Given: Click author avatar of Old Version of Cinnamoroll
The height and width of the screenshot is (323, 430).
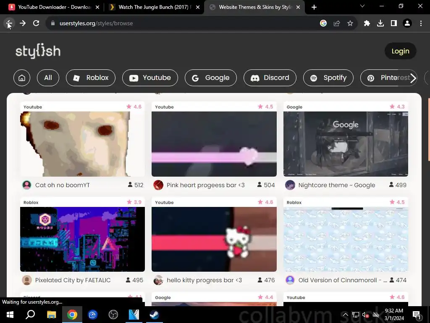Looking at the screenshot, I should [x=290, y=280].
